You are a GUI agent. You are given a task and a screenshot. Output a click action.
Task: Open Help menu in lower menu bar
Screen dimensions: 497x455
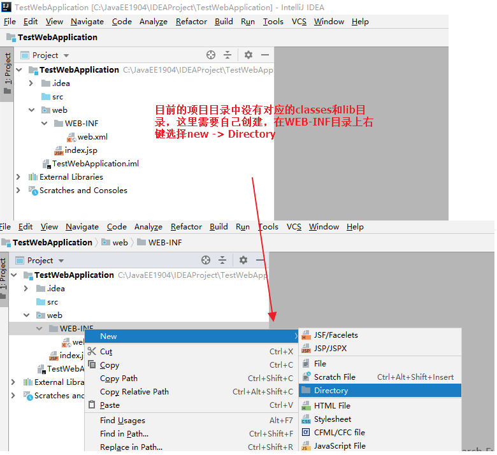355,227
